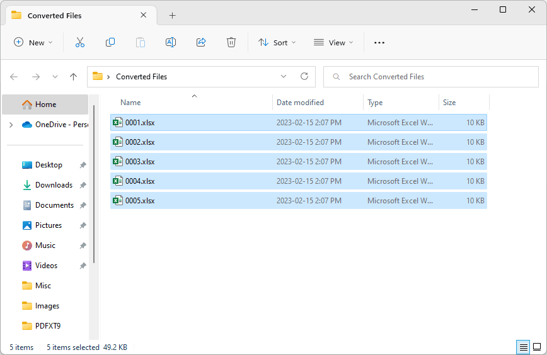The width and height of the screenshot is (547, 355).
Task: Click the 5 items selected status text
Action: coord(73,347)
